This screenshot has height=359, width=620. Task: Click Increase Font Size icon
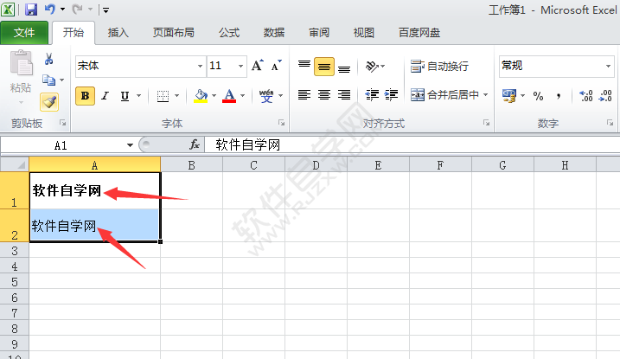click(258, 65)
